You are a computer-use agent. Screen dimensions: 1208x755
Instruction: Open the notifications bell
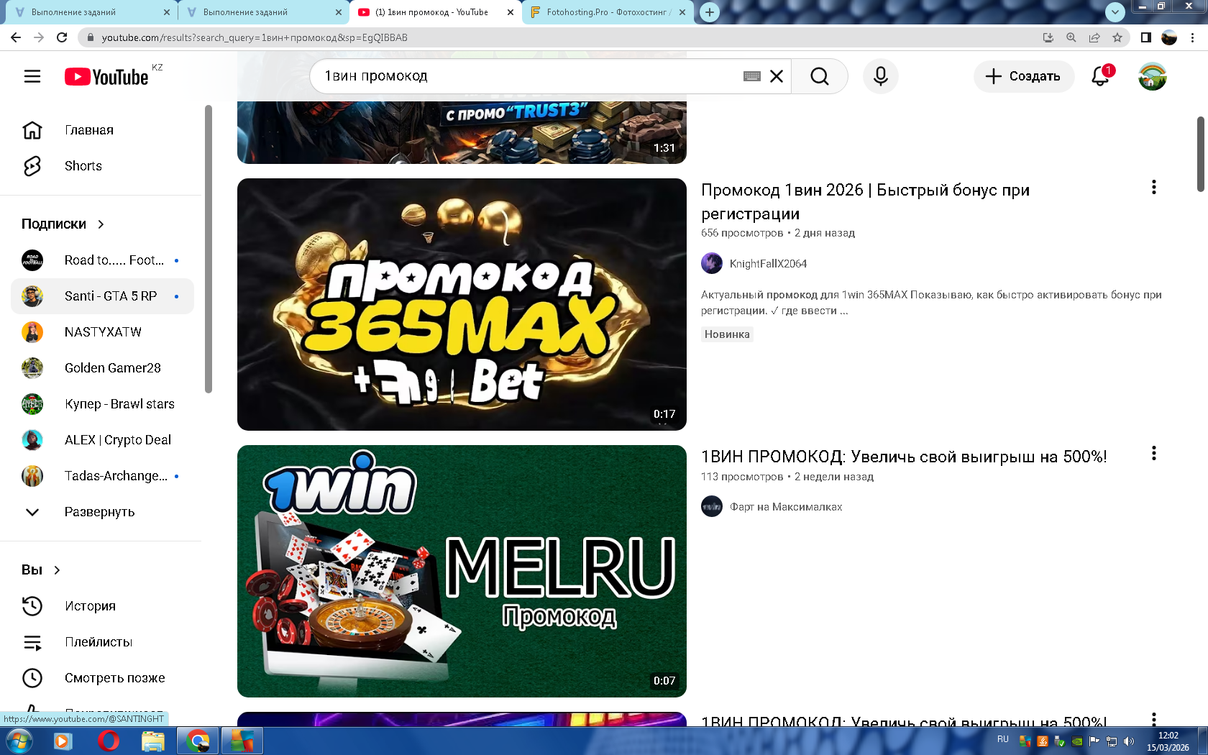pos(1100,76)
